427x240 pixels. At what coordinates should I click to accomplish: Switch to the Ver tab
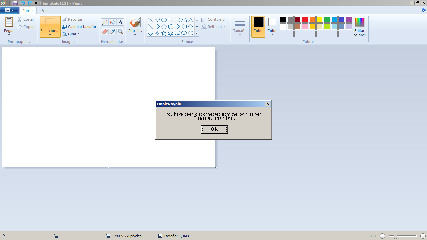point(45,11)
